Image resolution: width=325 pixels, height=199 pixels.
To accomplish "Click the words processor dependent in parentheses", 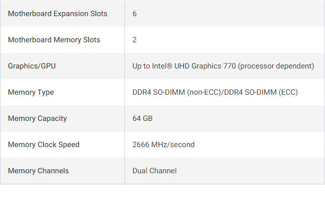I will pyautogui.click(x=276, y=66).
